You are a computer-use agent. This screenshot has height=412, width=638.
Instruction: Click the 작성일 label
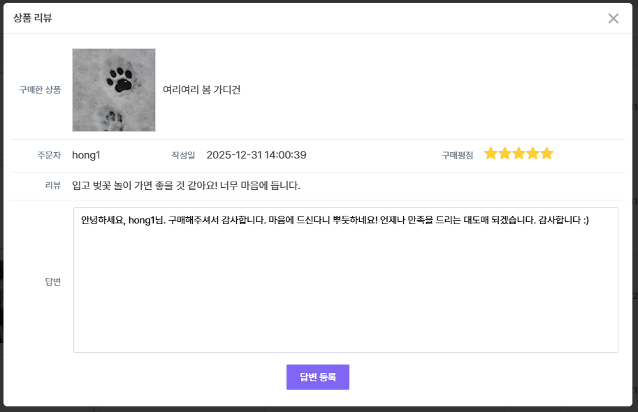tap(183, 155)
